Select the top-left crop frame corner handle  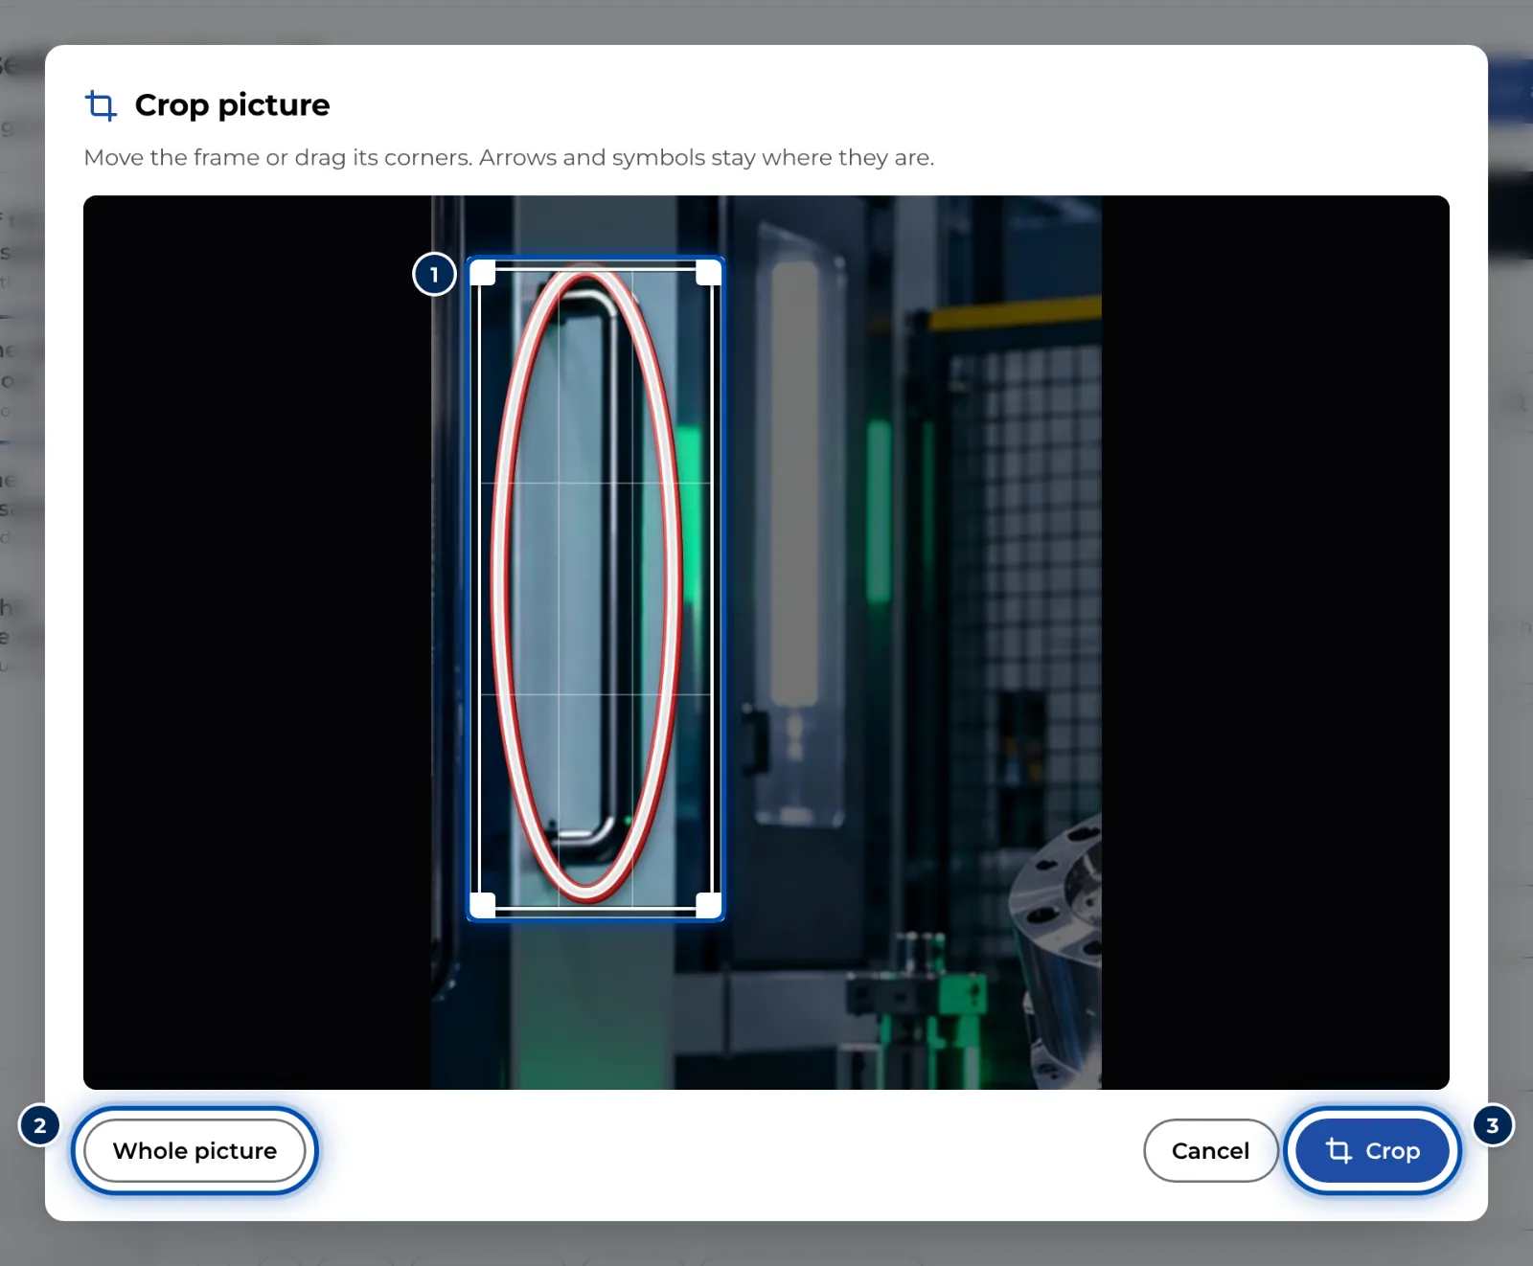click(x=483, y=273)
